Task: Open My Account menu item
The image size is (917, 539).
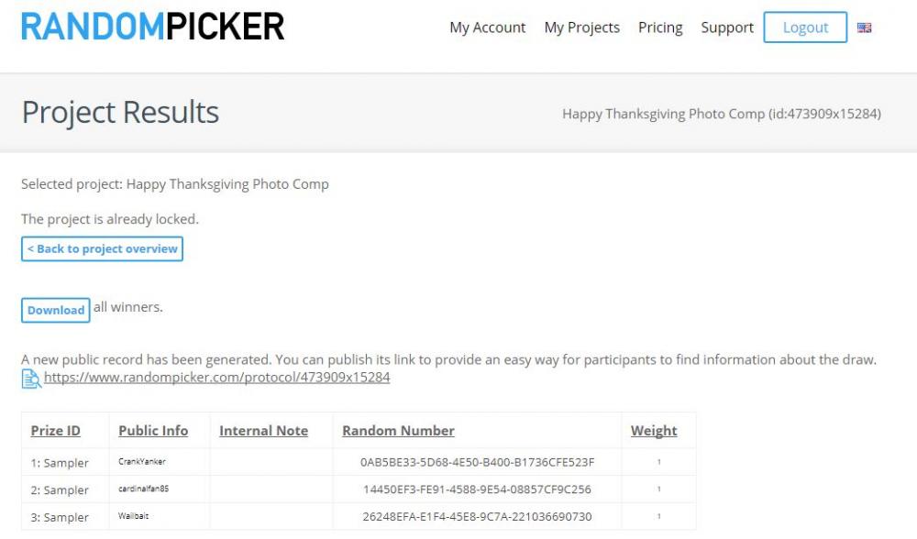Action: [x=487, y=27]
